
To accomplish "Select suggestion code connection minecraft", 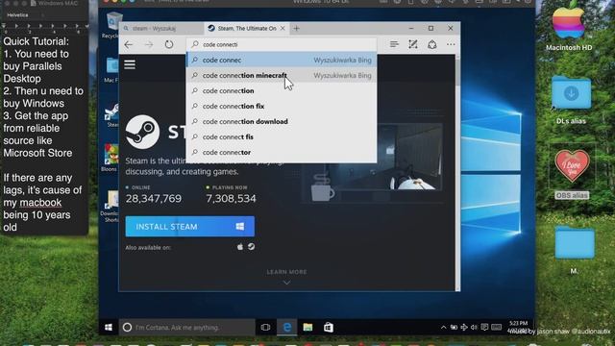I will click(282, 75).
